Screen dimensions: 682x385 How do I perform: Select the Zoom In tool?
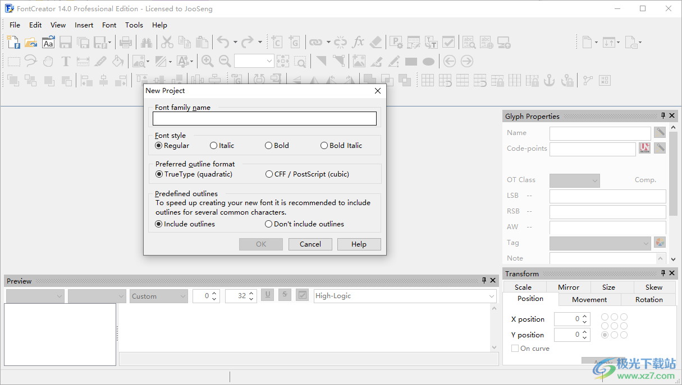[208, 61]
